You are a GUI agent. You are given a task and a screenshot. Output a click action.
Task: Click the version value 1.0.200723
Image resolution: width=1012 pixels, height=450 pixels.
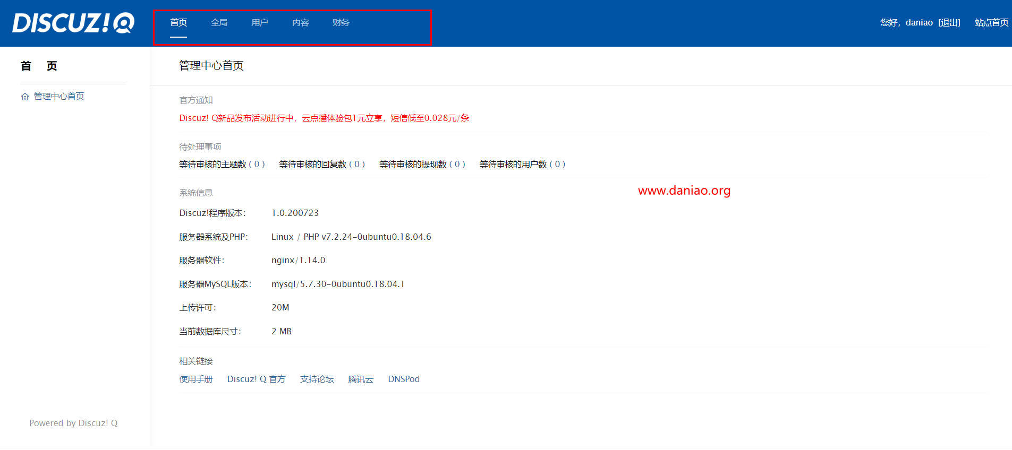click(x=295, y=213)
